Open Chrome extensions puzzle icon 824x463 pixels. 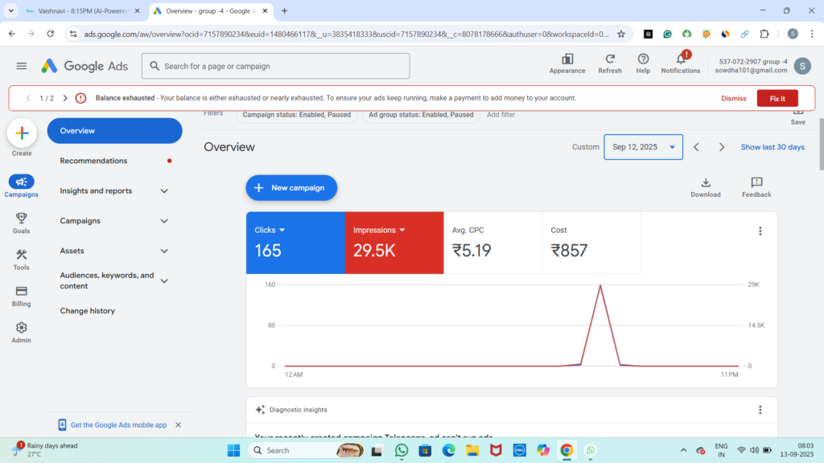tap(764, 34)
